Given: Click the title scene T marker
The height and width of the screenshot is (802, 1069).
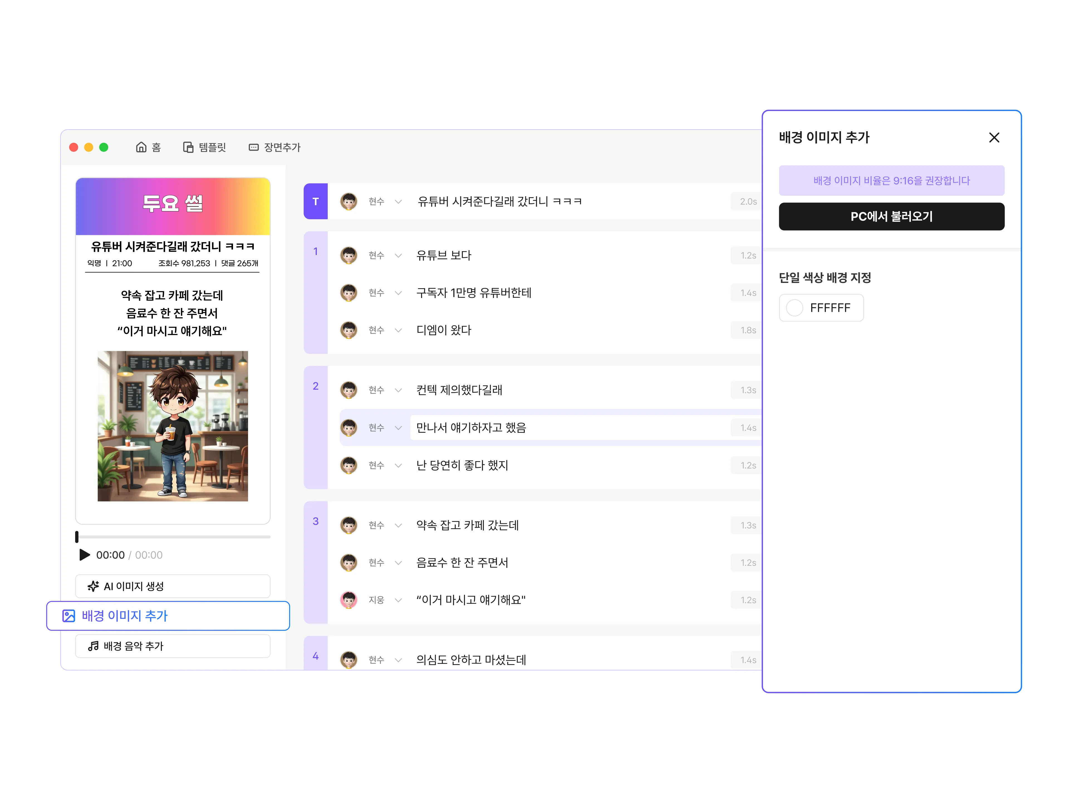Looking at the screenshot, I should pos(316,201).
